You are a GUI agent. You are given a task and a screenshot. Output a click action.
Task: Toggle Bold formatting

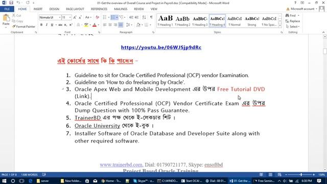tap(41, 25)
